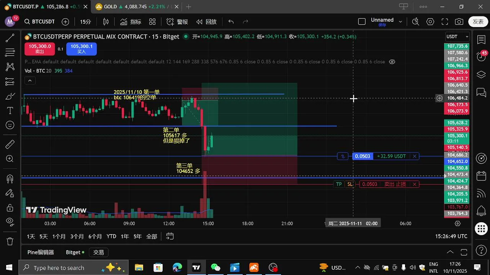Open the calendar panel in sidebar
This screenshot has width=490, height=275.
click(481, 176)
